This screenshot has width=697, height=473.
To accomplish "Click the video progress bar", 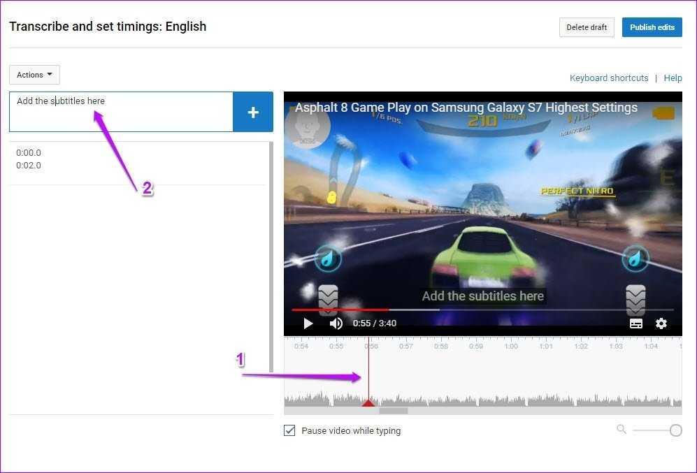I will [482, 310].
